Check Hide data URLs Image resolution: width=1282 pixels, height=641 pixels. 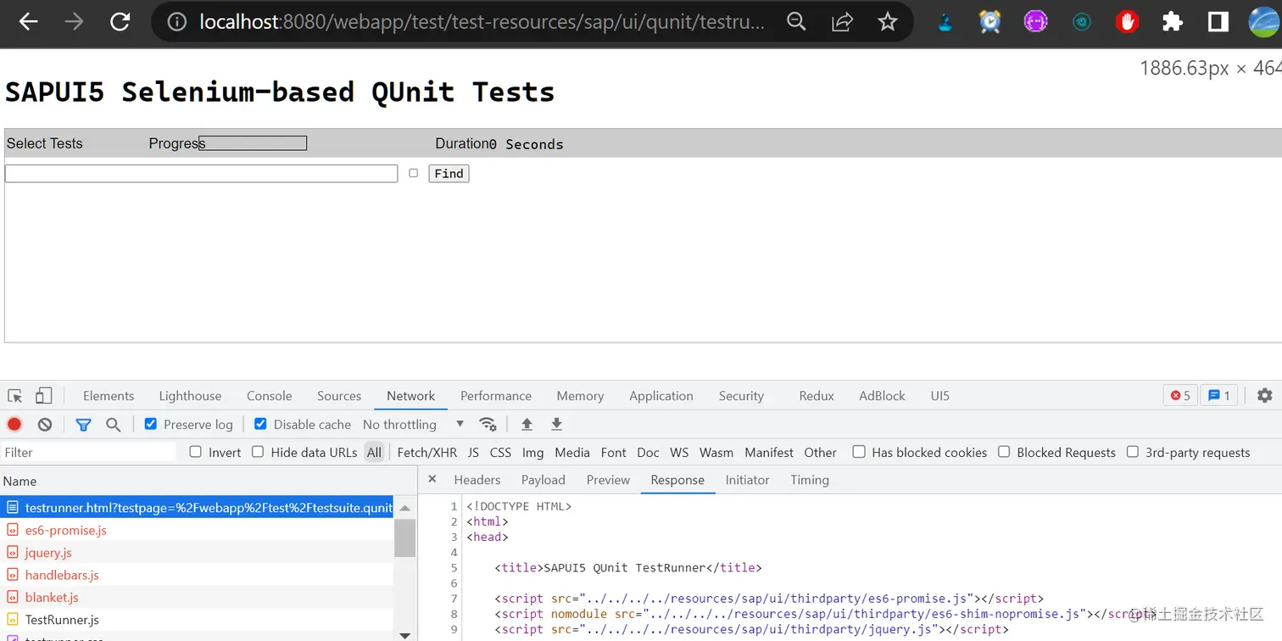point(258,452)
